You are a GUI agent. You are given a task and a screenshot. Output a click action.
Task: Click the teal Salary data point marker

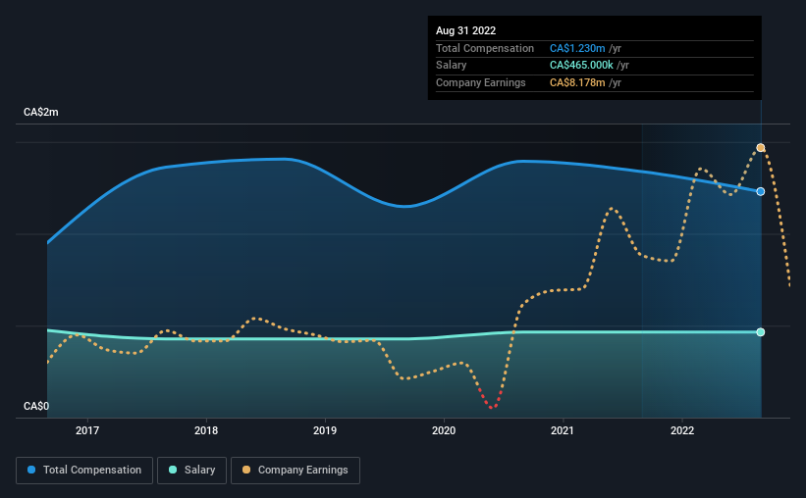click(x=761, y=332)
